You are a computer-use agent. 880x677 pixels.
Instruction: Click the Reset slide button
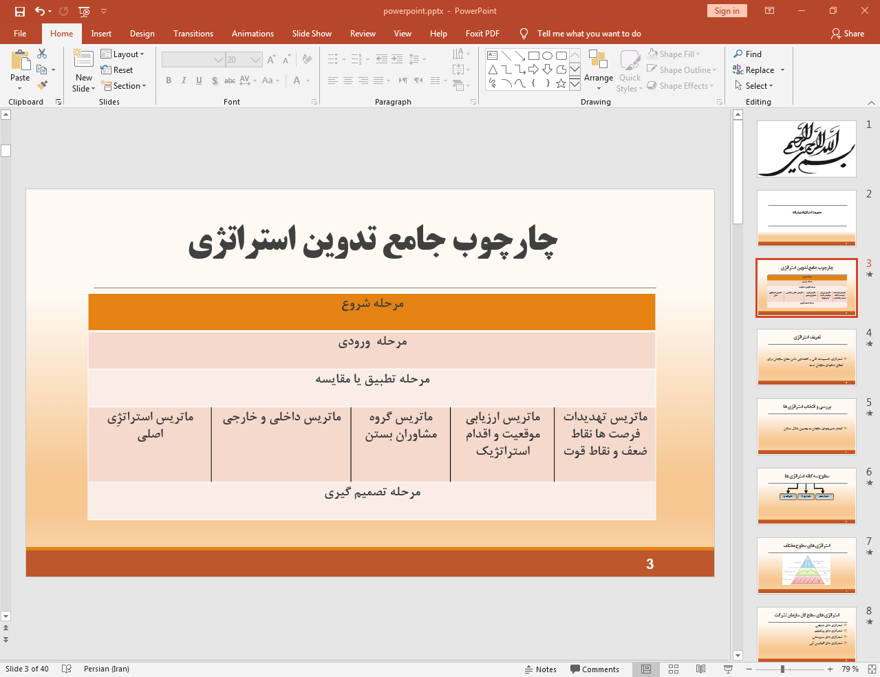click(x=117, y=69)
